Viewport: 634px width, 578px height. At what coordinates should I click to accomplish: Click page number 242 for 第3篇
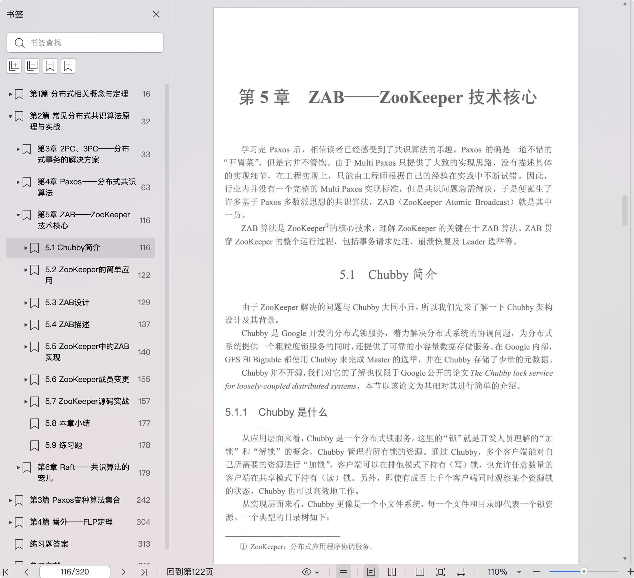coord(143,500)
